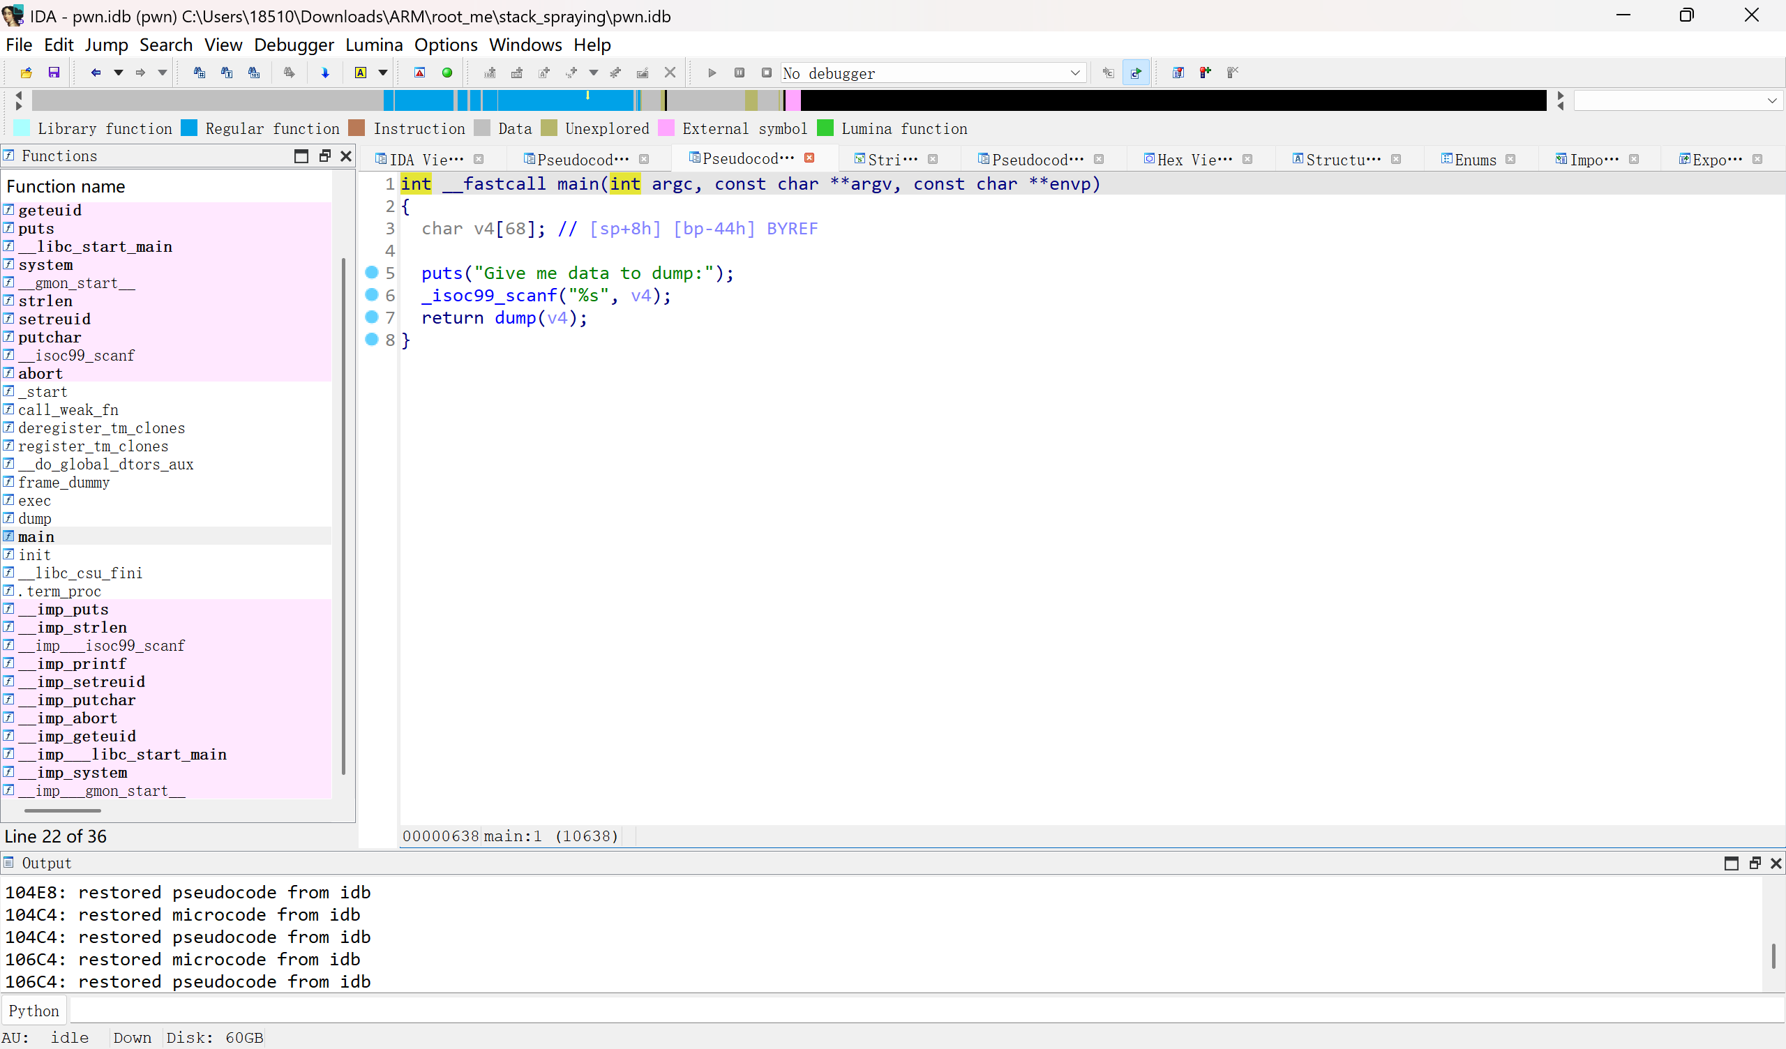Click the search next gray binoculars icon
This screenshot has height=1049, width=1786.
pyautogui.click(x=289, y=73)
